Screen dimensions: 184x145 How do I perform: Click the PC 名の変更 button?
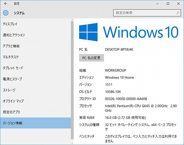pyautogui.click(x=91, y=58)
